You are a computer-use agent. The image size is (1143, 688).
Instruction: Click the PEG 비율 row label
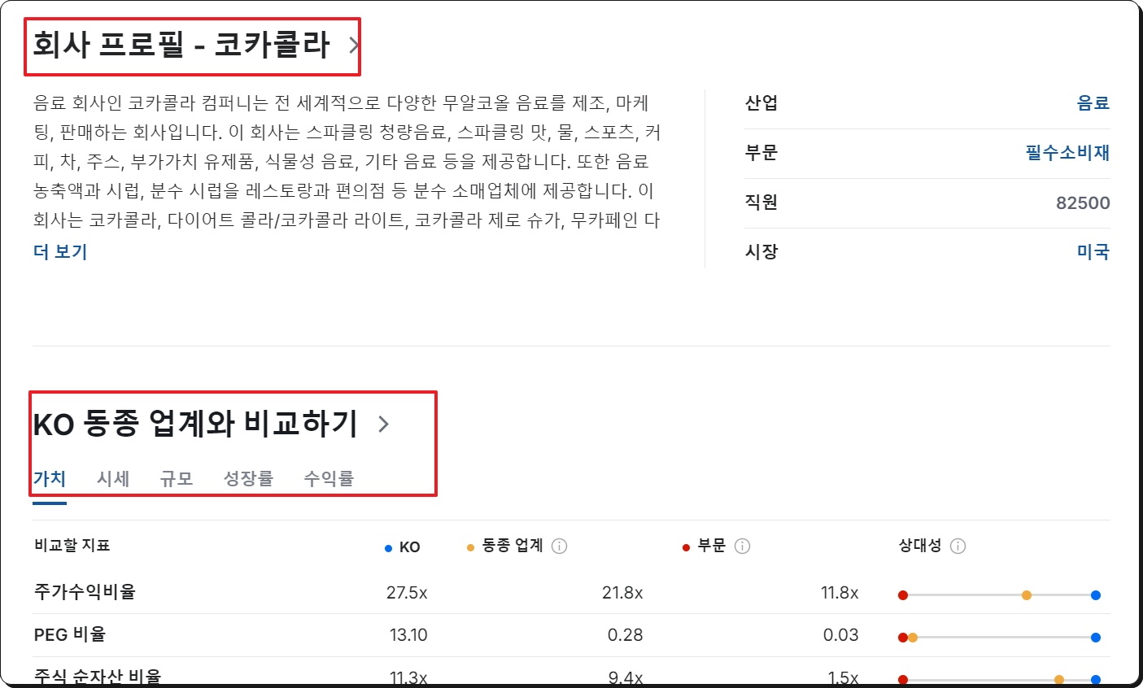[x=70, y=634]
